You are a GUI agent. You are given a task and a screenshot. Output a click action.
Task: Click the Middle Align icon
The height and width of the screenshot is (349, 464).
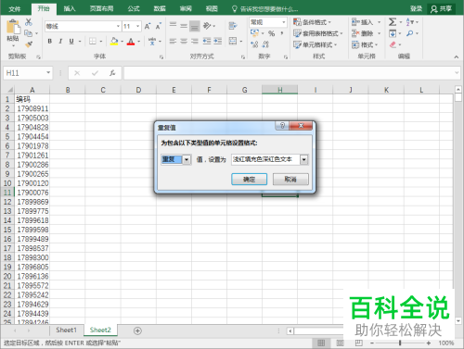pos(184,26)
